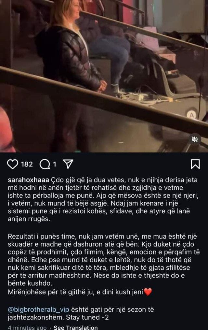The width and height of the screenshot is (208, 330).
Task: Open the @bigbrotheralb_vip mention
Action: point(38,309)
